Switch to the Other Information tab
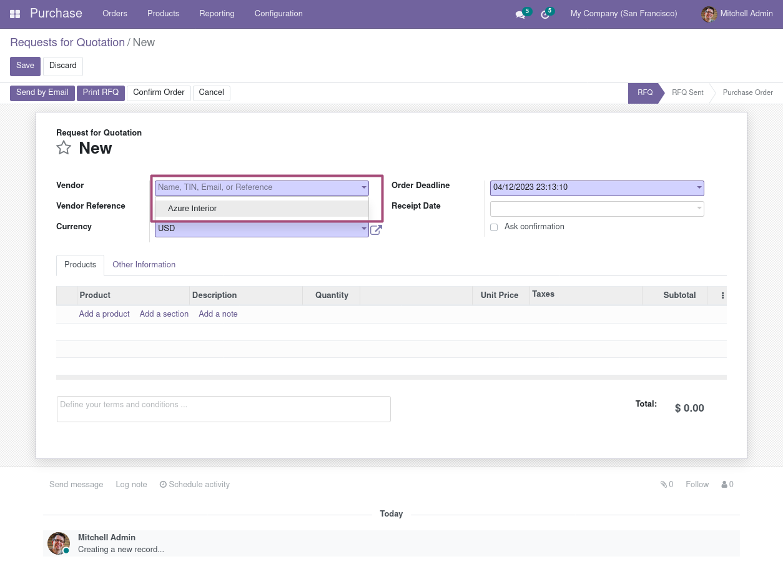Screen dimensions: 783x584 click(x=144, y=265)
